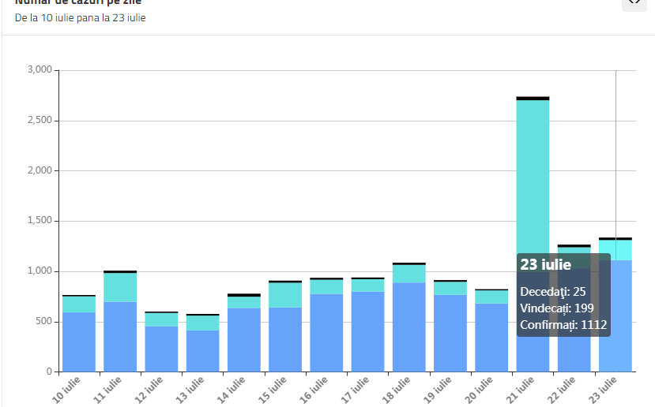
Task: Click the large cyan segment of 21 iulie bar
Action: click(533, 174)
